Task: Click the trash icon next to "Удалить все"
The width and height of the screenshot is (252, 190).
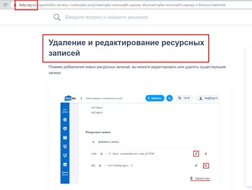Action: tap(191, 178)
